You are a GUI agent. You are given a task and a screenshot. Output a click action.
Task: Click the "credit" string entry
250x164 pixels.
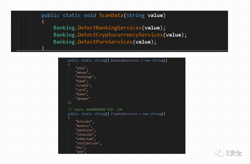pos(83,86)
